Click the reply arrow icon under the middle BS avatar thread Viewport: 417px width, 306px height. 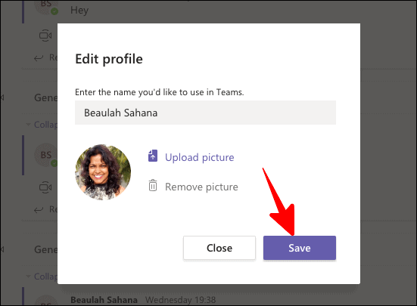coord(39,209)
